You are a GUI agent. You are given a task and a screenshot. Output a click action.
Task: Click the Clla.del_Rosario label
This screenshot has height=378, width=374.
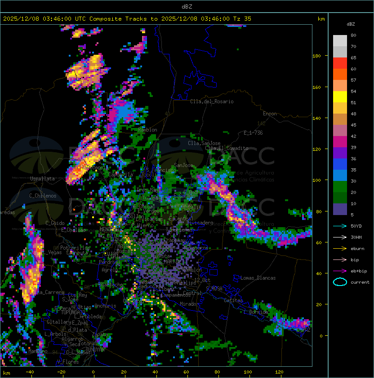tap(212, 101)
